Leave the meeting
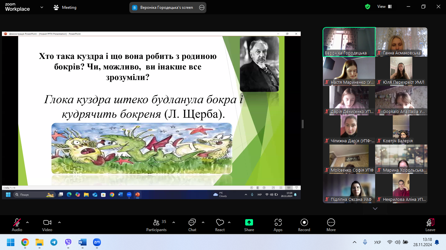 coord(430,225)
